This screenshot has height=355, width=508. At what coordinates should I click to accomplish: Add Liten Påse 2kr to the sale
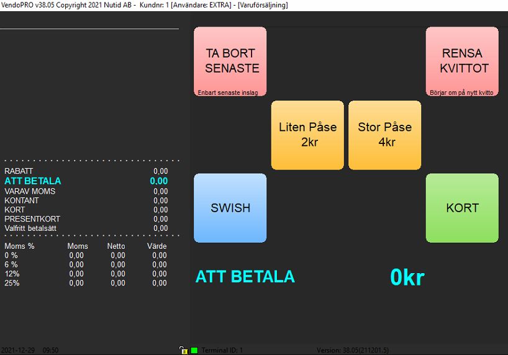pos(307,135)
